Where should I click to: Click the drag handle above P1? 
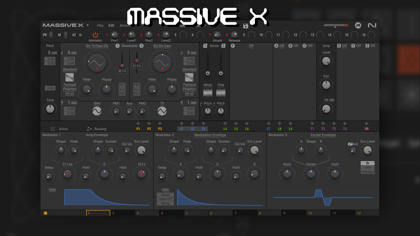(x=138, y=124)
